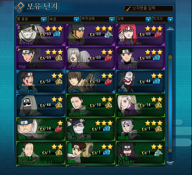The width and height of the screenshot is (192, 175).
Task: Click wind element icon on 아스마+2 card
Action: 109,35
